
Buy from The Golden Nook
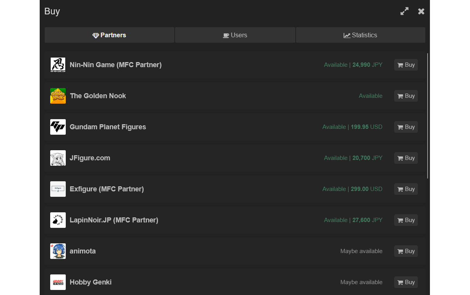pos(406,96)
